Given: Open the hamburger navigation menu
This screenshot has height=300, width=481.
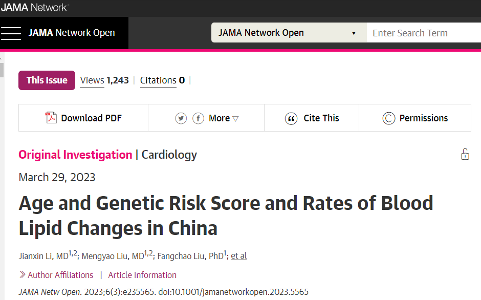Looking at the screenshot, I should [x=11, y=33].
